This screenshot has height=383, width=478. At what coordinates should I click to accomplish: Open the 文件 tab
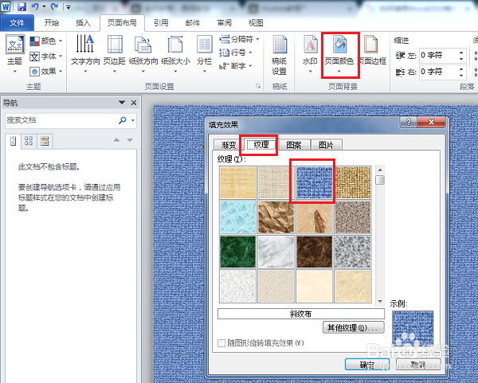click(x=17, y=22)
